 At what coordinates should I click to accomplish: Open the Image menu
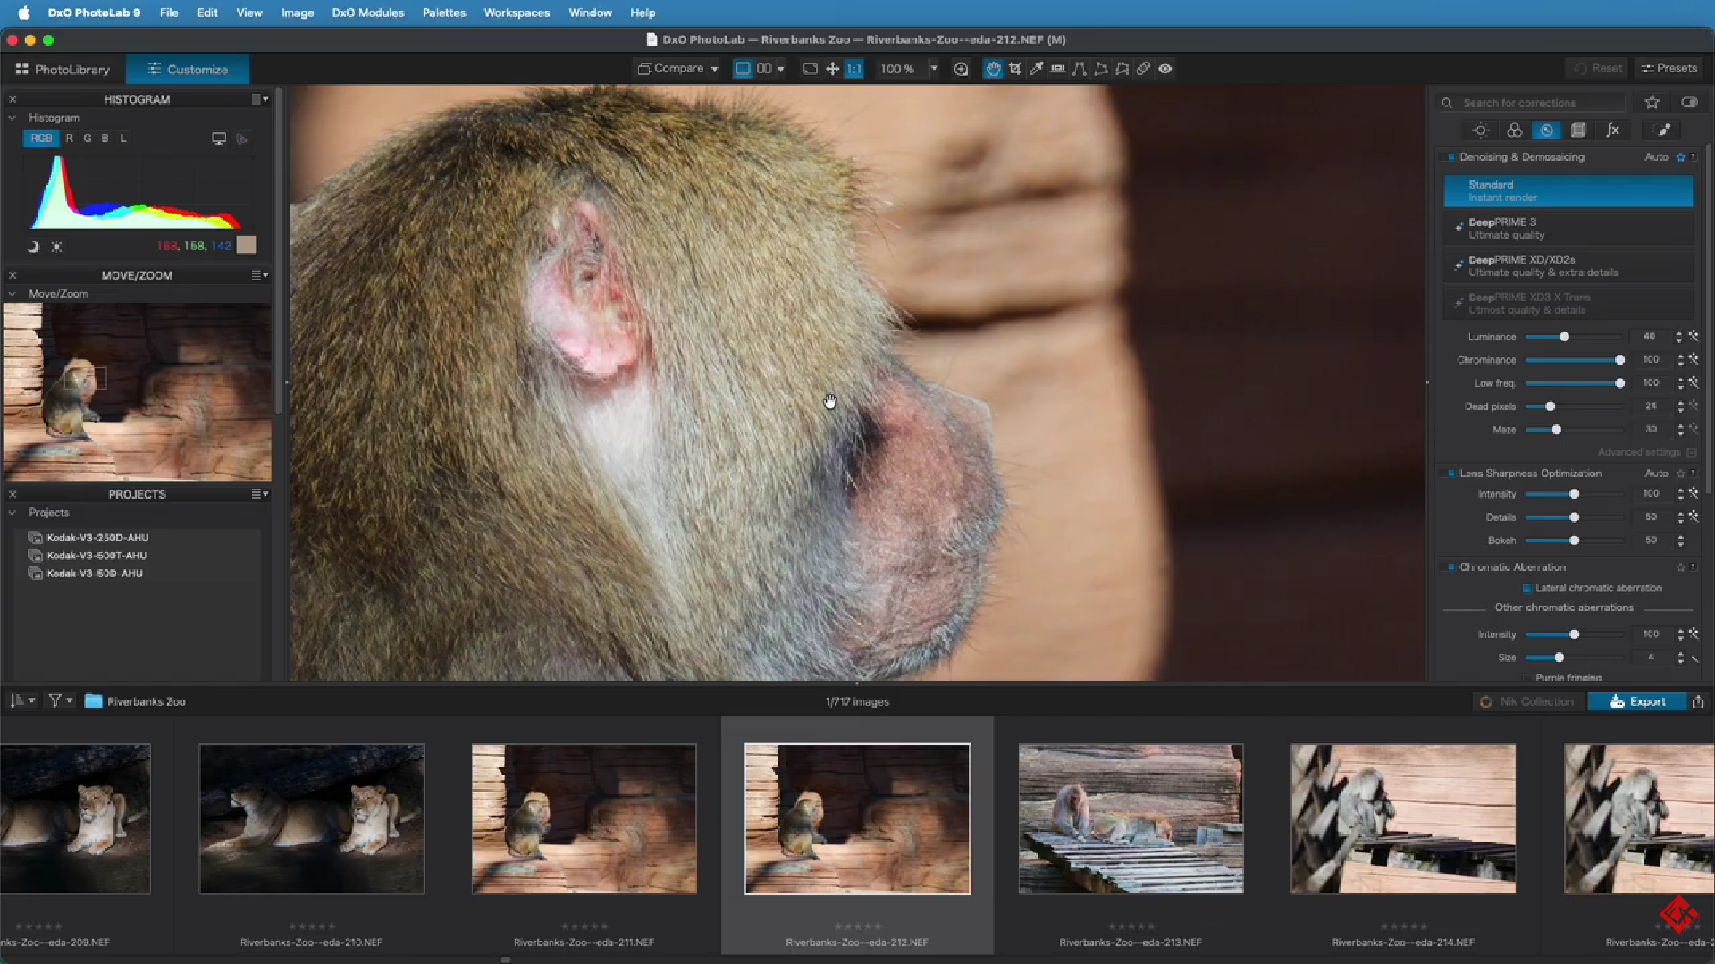coord(297,13)
